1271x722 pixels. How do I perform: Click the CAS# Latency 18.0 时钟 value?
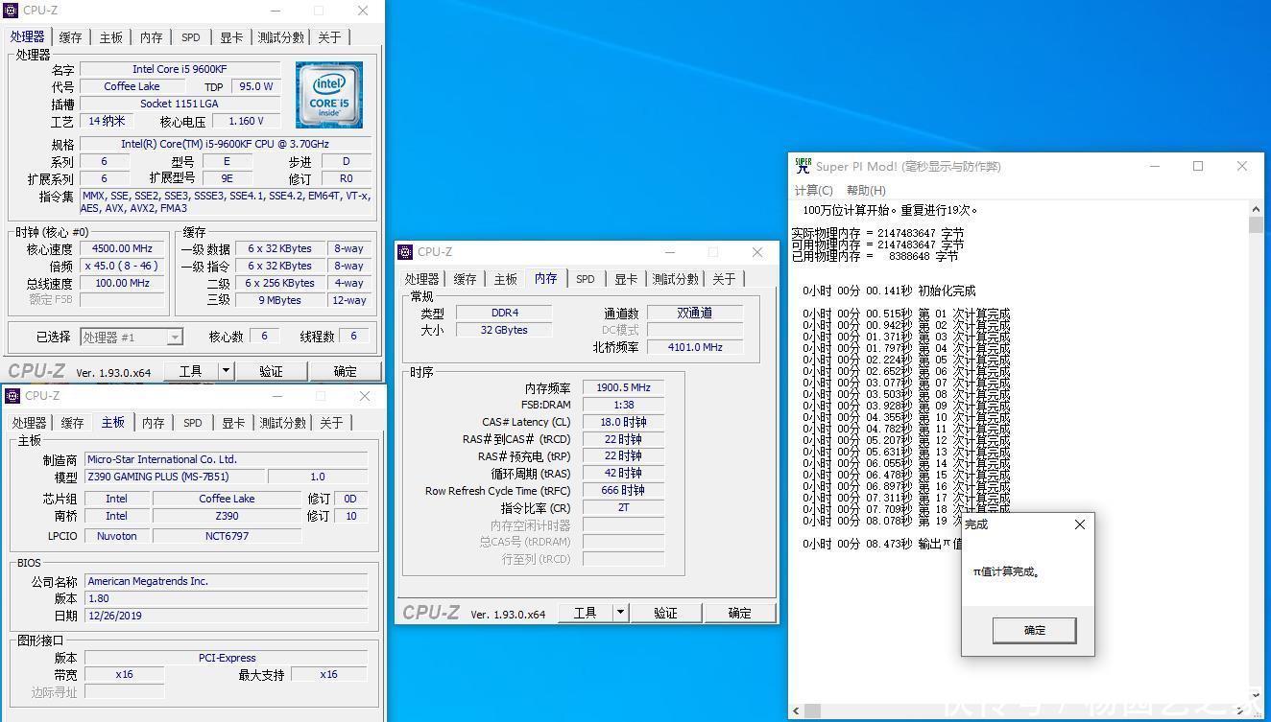(x=623, y=422)
